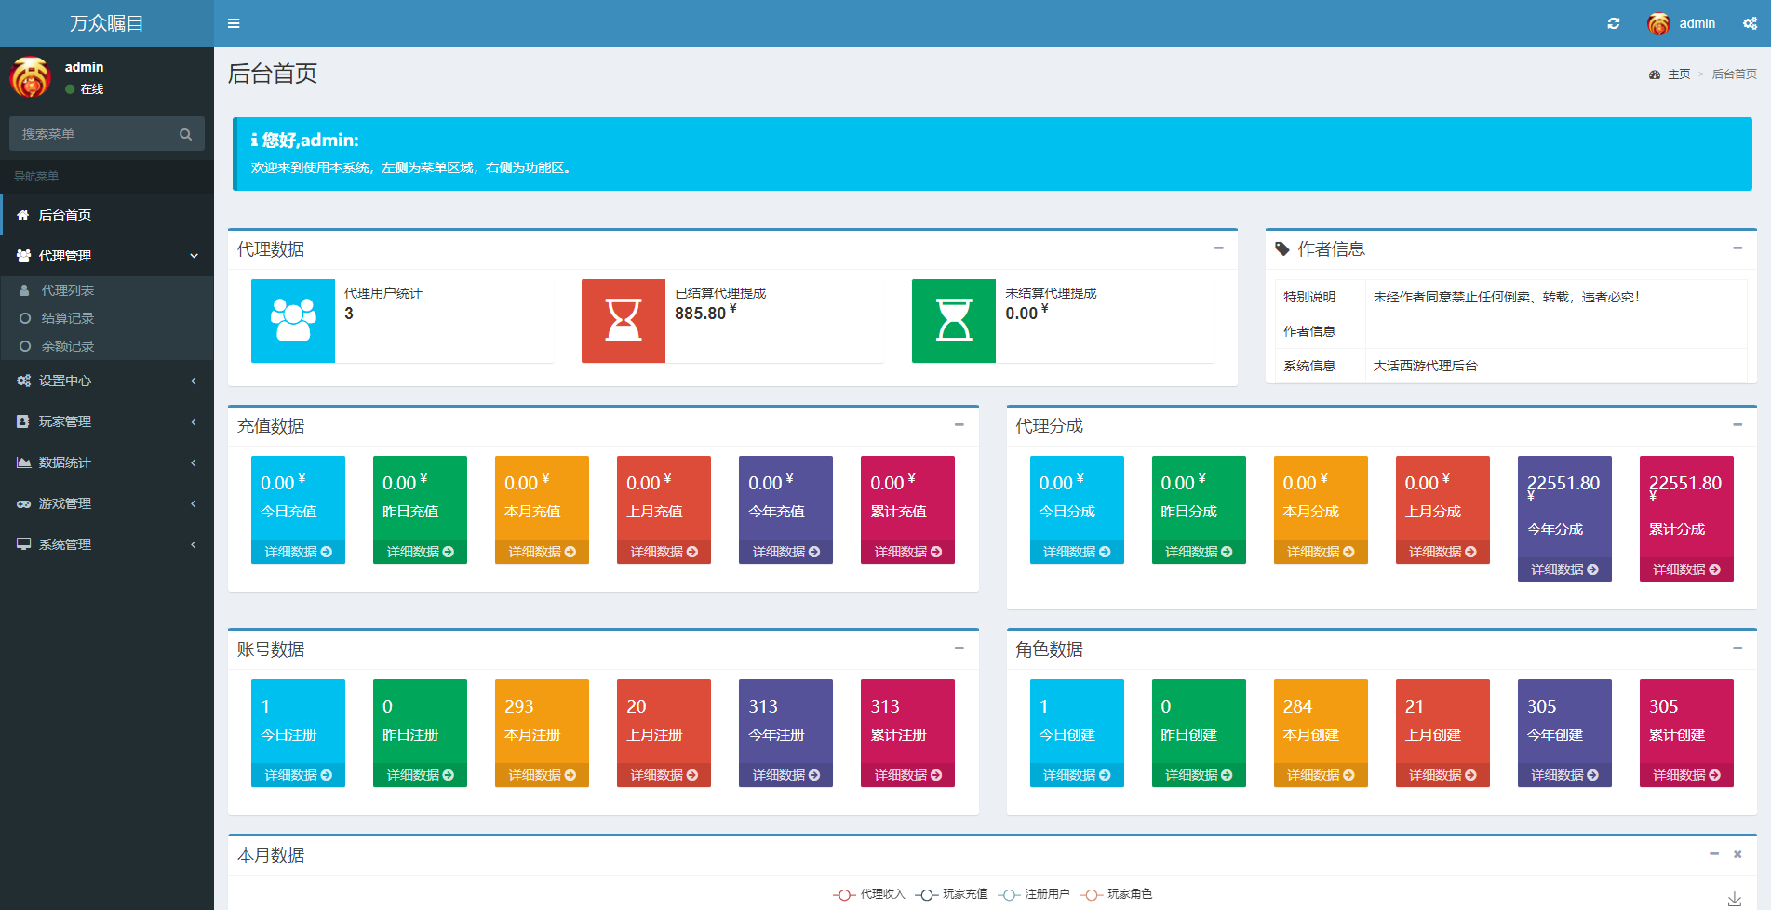Click the red settled commission hourglass icon

[x=624, y=321]
